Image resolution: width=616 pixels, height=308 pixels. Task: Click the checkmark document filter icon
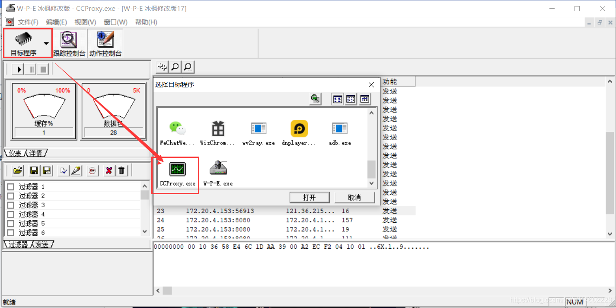pyautogui.click(x=64, y=170)
